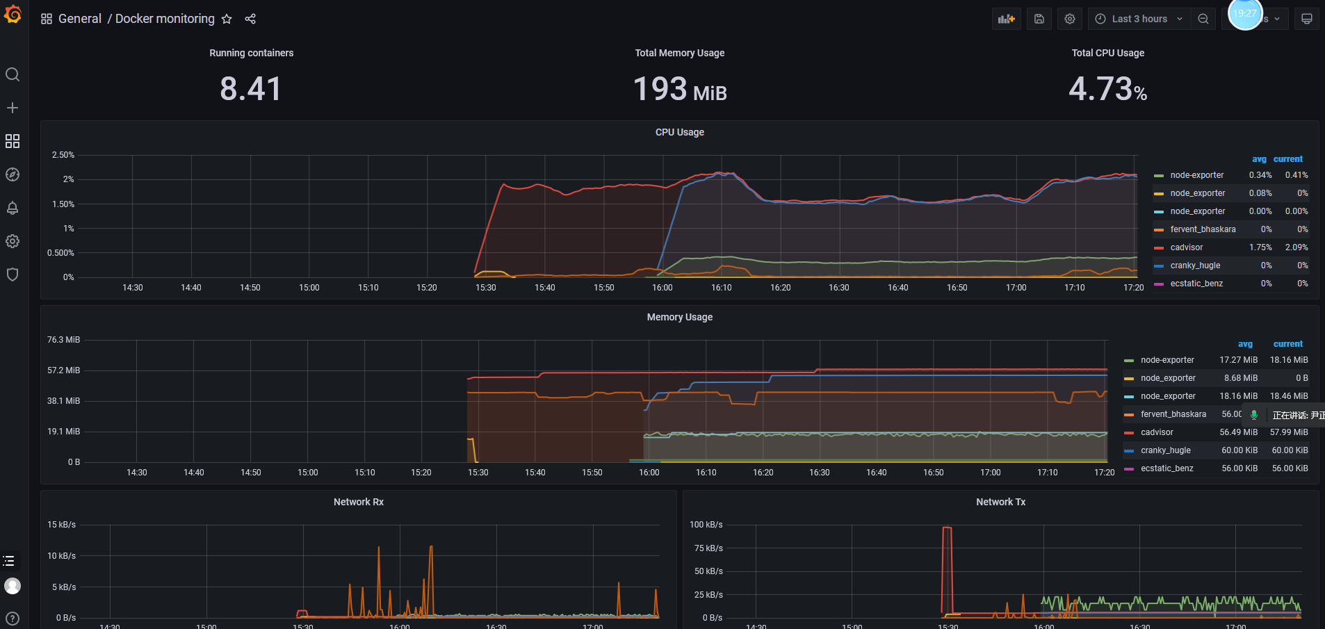
Task: Toggle cranky_hugle series in CPU Usage legend
Action: [1195, 266]
